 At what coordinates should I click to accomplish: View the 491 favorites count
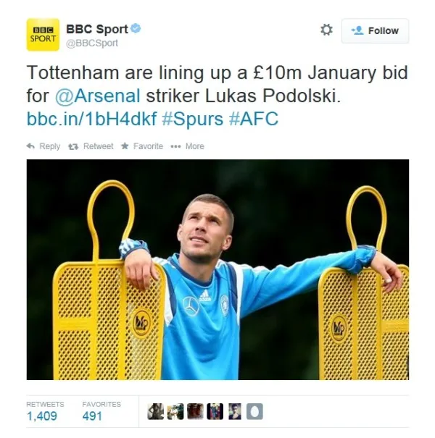[92, 416]
